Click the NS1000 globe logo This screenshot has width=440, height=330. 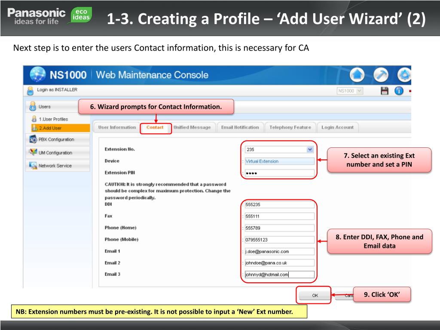click(38, 75)
